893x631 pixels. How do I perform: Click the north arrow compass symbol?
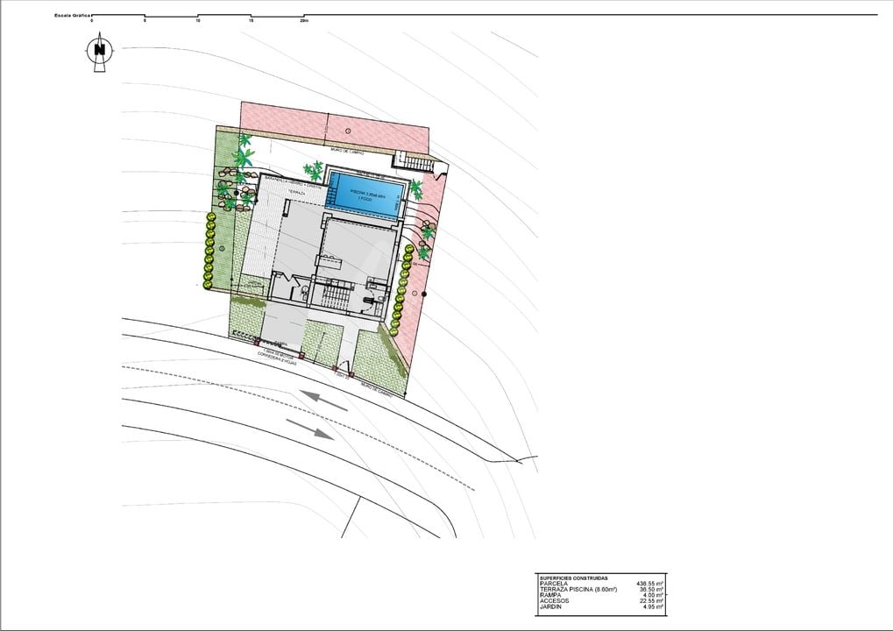(100, 53)
